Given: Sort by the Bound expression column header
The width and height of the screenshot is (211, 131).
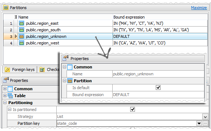Looking at the screenshot, I should point(129,17).
